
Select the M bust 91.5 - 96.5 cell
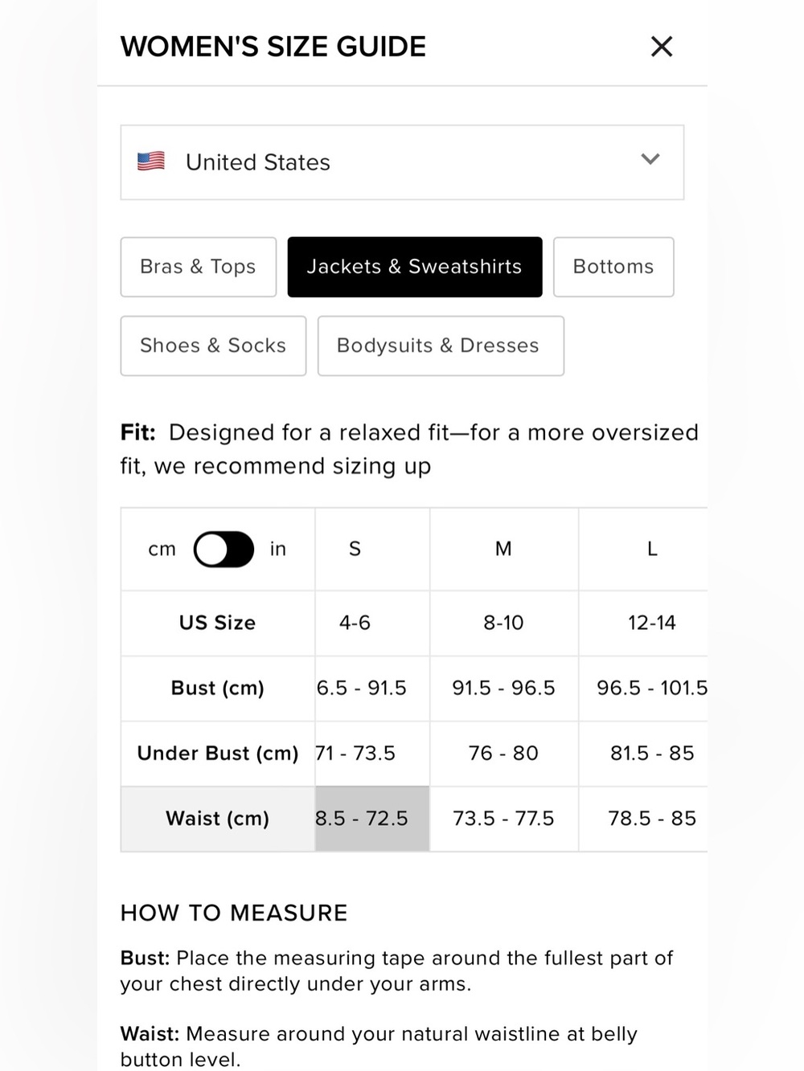504,689
